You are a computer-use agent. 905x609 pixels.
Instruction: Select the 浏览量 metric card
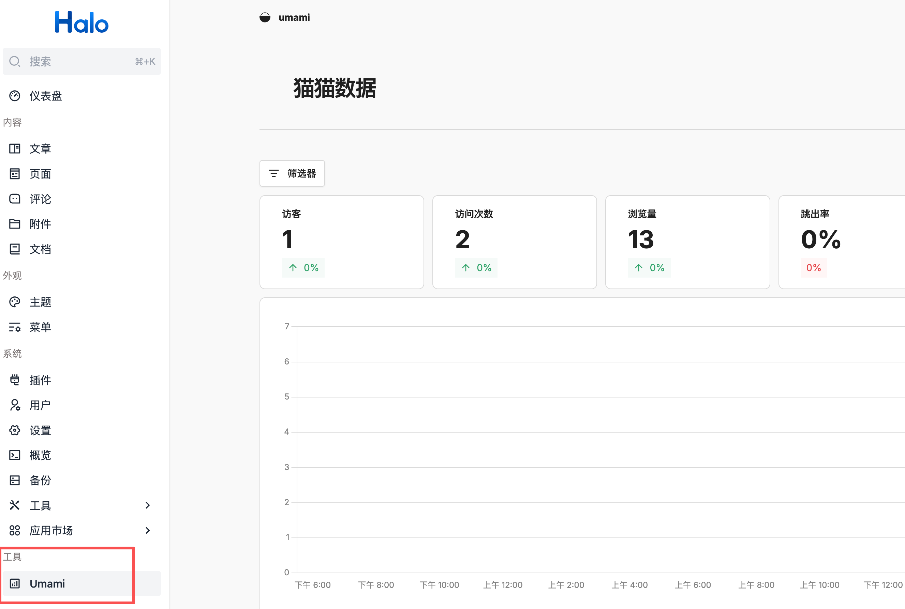click(687, 242)
